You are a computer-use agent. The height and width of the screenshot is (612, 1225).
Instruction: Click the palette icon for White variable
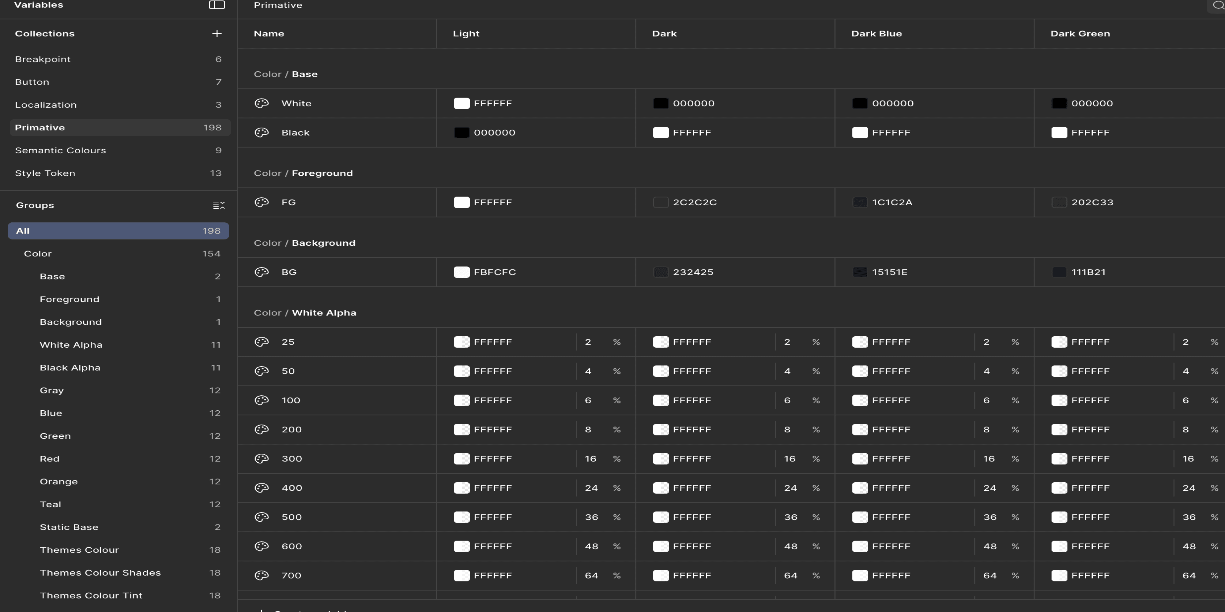click(x=262, y=104)
